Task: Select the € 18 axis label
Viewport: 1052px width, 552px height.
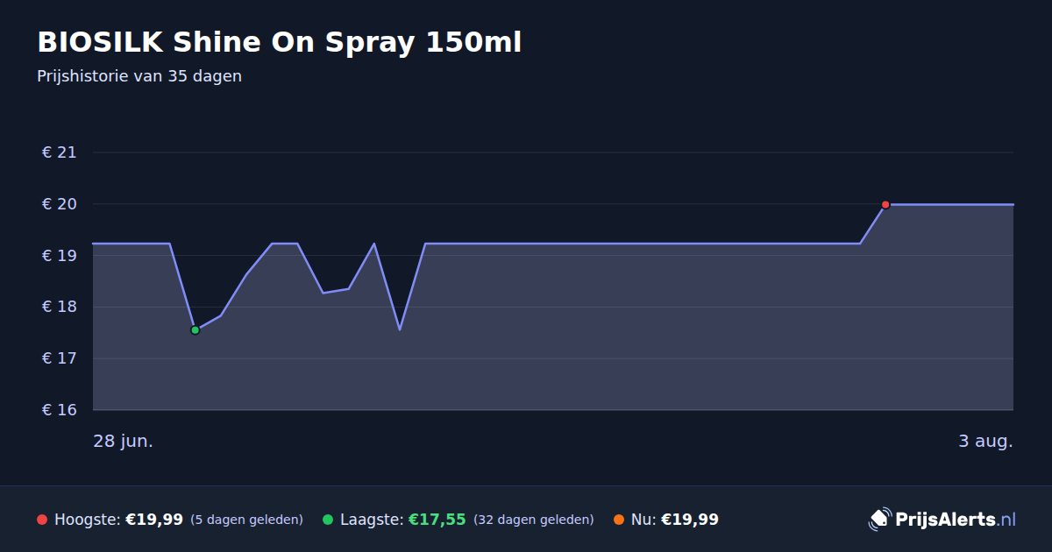Action: click(60, 308)
